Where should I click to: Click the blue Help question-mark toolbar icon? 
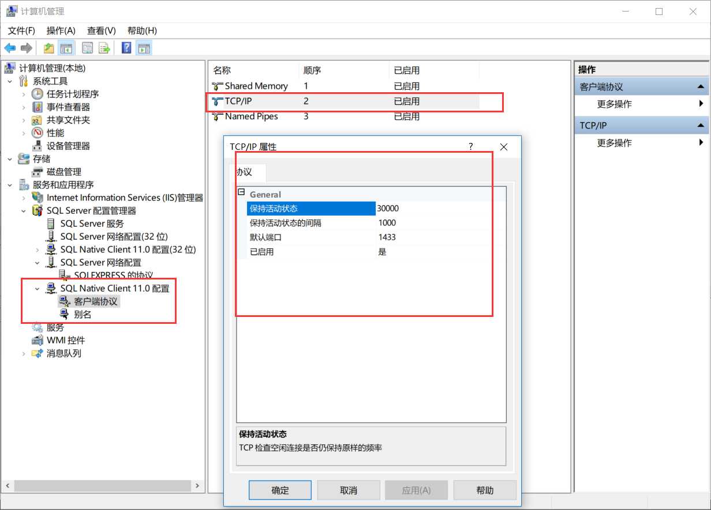(126, 48)
